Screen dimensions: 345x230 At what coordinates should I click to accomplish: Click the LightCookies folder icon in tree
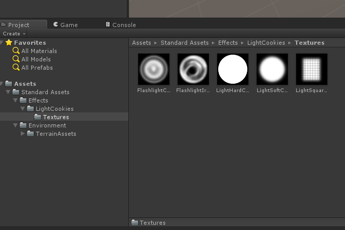[30, 109]
